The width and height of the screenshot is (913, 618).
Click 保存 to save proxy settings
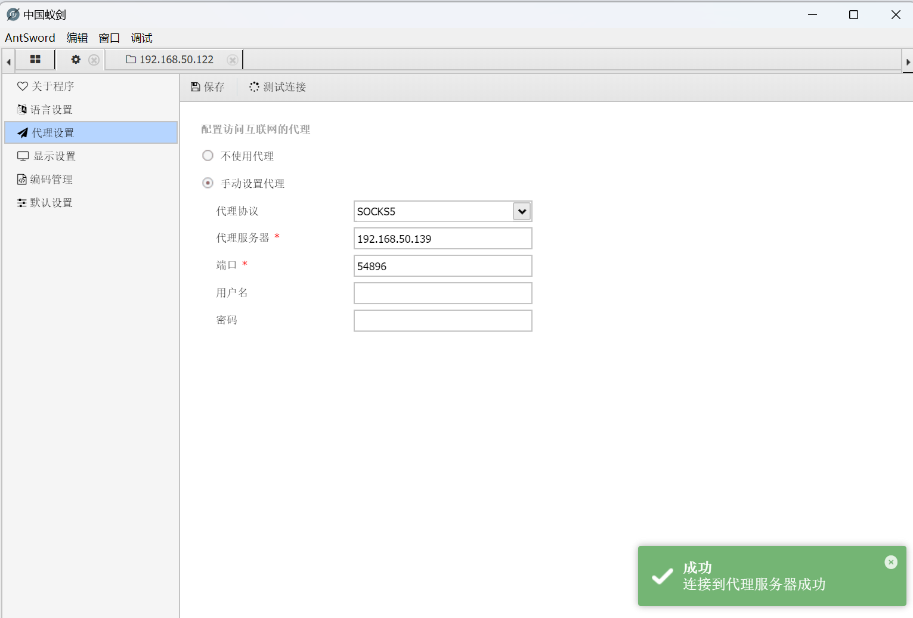(x=208, y=87)
